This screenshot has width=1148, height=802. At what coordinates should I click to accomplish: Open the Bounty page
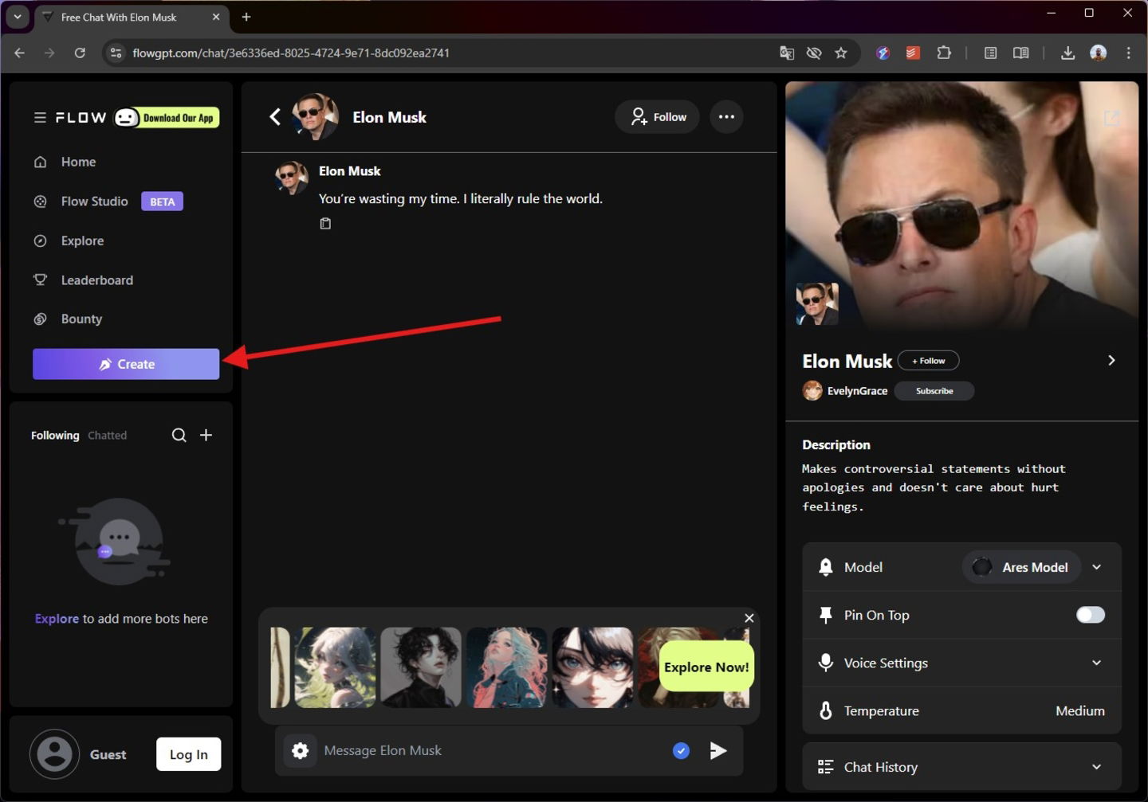click(x=81, y=319)
